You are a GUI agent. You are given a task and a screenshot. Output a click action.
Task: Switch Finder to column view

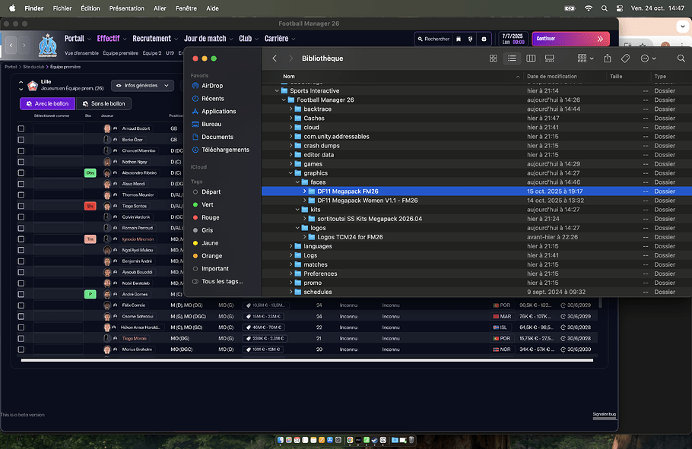(x=531, y=58)
